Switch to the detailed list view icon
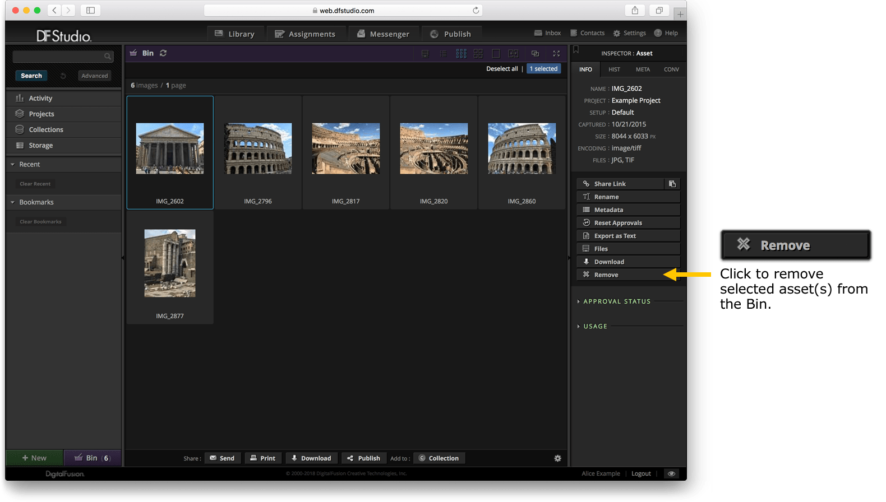This screenshot has width=886, height=502. click(x=425, y=53)
